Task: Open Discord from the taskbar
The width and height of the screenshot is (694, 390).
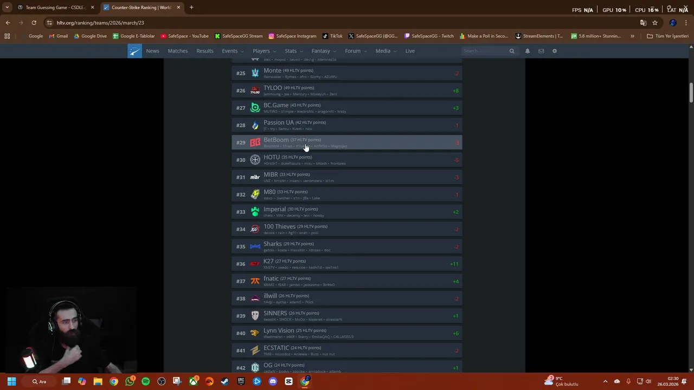Action: [x=273, y=381]
